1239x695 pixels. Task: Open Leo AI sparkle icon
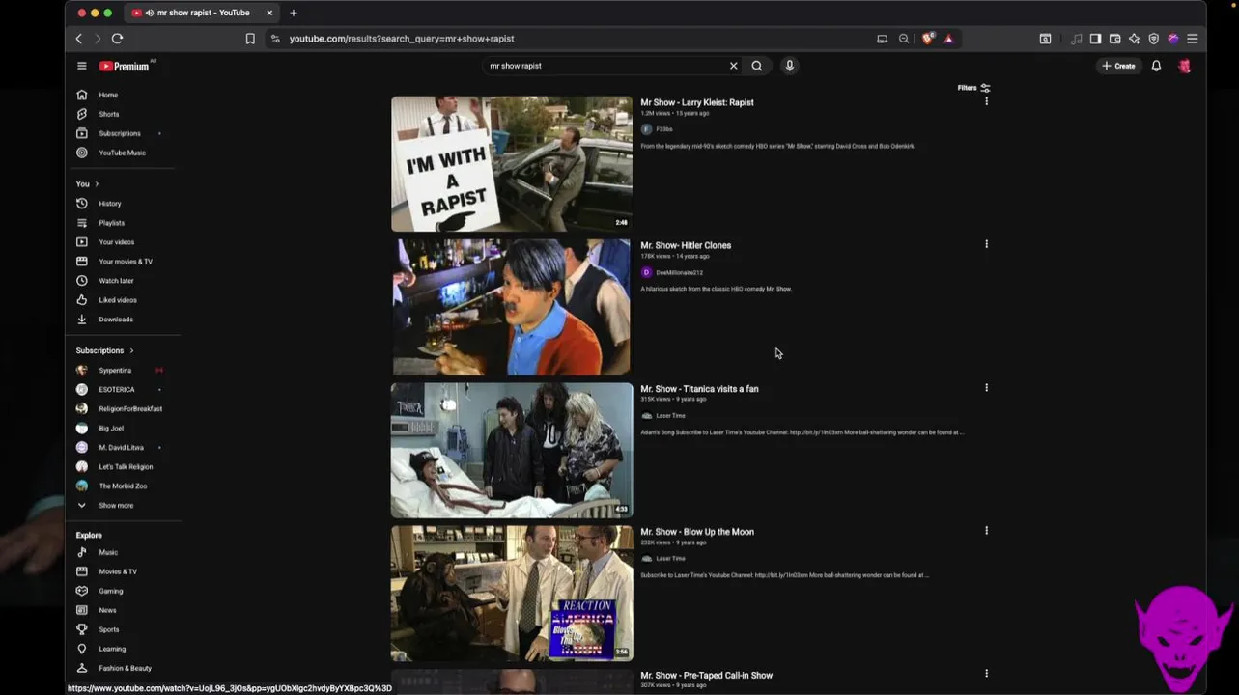(x=1134, y=39)
